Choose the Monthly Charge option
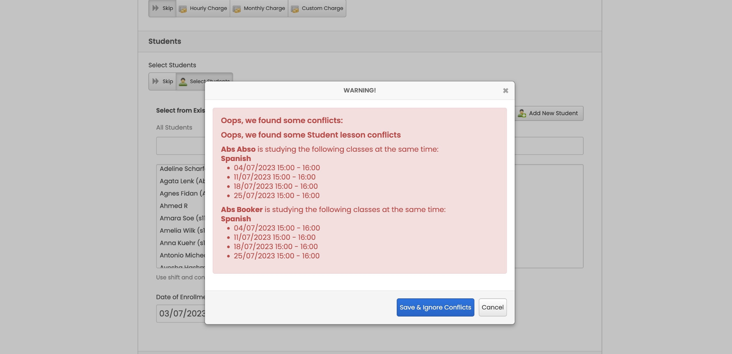The height and width of the screenshot is (354, 732). pos(259,8)
